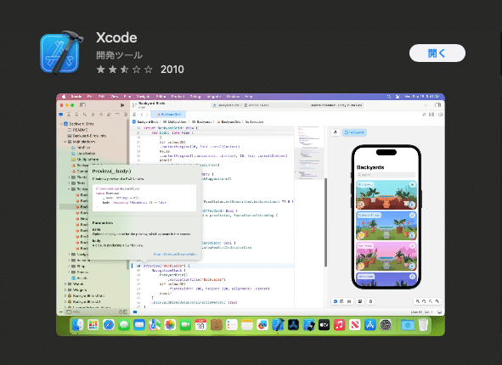
Task: Click Open in Developer Documentation link
Action: [175, 255]
